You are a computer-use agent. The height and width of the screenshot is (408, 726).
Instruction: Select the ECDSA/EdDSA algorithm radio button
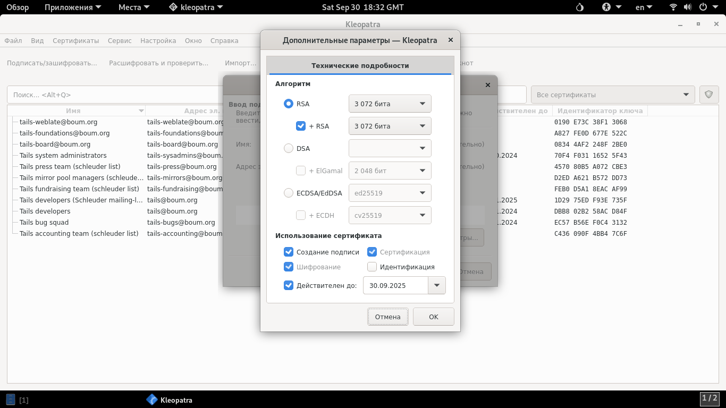[289, 193]
